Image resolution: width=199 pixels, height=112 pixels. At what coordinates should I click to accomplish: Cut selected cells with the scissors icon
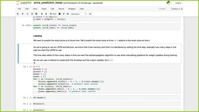[28, 14]
